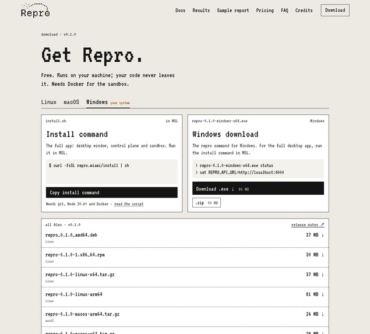Screen dimensions: 370x334
Task: Click the 'download · v0.1.0' breadcrumb text
Action: point(58,34)
